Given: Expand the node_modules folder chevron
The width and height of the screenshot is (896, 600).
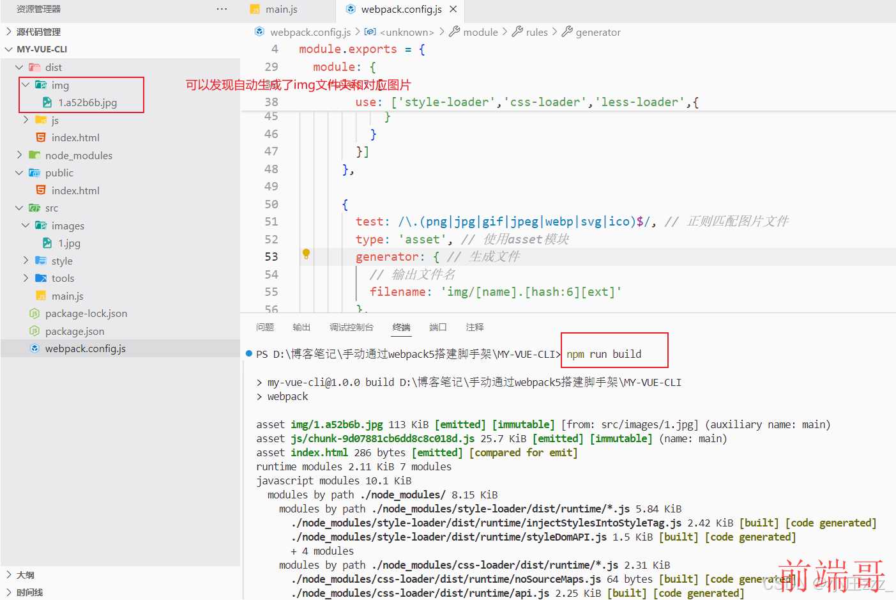Looking at the screenshot, I should 19,155.
